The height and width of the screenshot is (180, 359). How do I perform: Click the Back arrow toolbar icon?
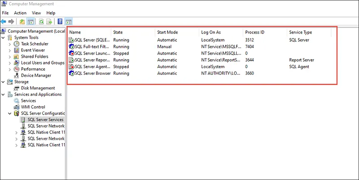click(x=4, y=21)
